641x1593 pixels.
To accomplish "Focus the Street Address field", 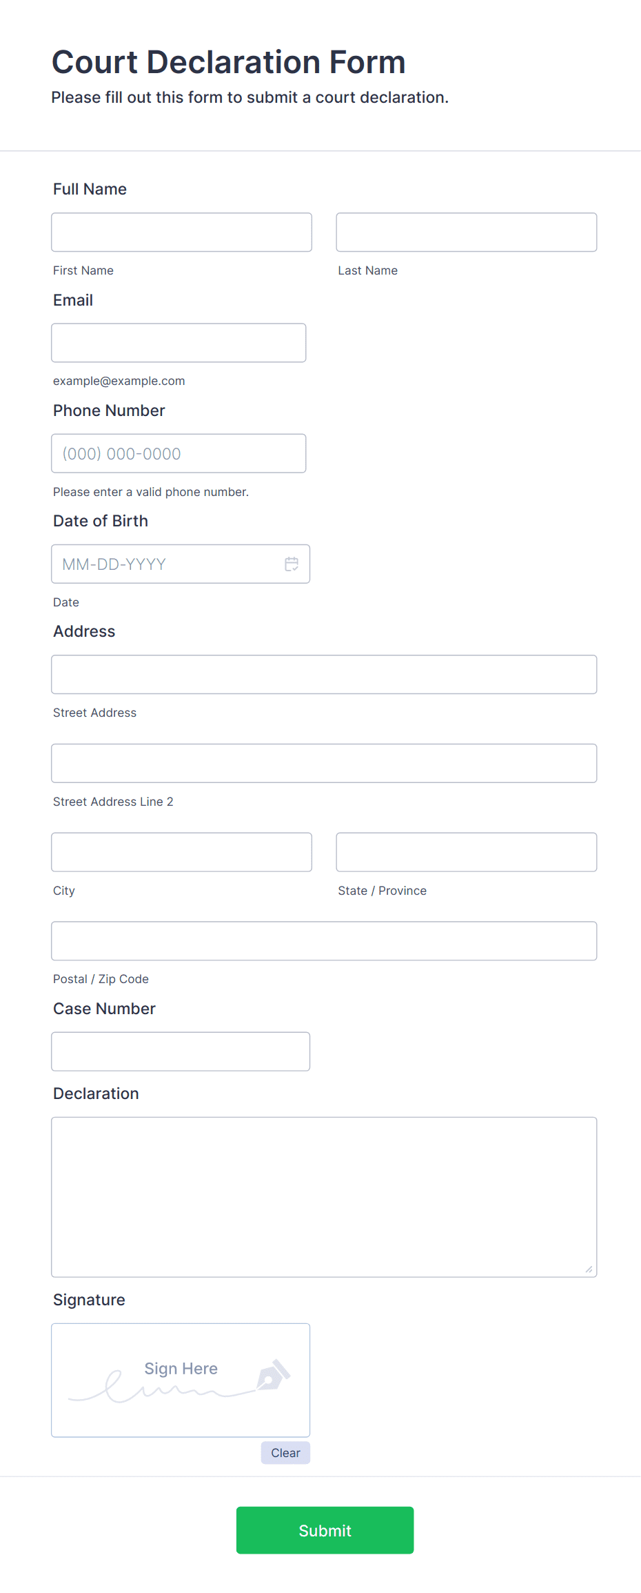I will pos(324,675).
